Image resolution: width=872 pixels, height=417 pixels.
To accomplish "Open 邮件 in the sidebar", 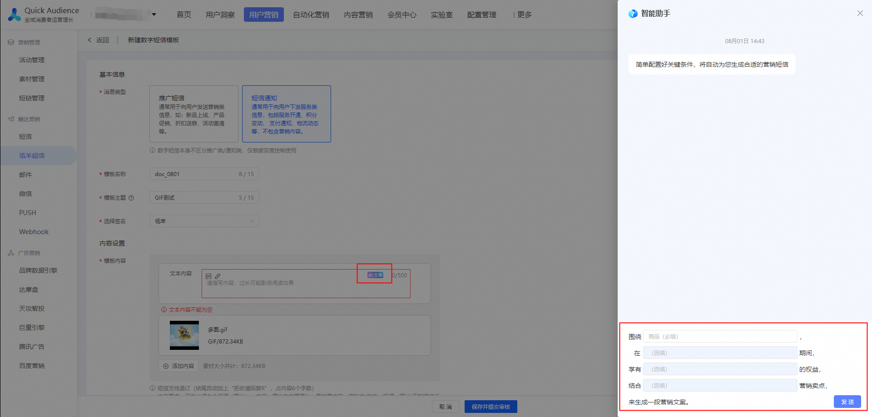I will click(25, 175).
